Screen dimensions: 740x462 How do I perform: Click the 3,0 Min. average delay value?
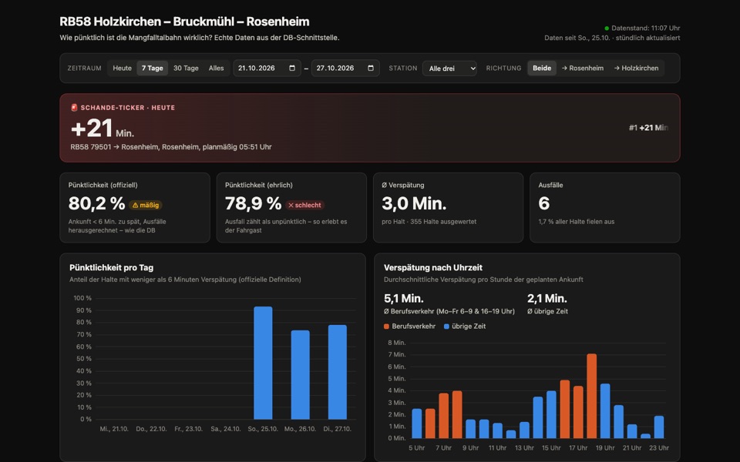click(414, 203)
